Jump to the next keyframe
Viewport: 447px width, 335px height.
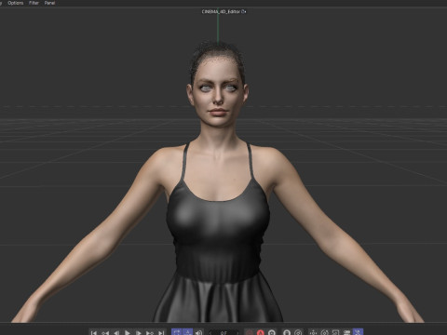click(150, 333)
